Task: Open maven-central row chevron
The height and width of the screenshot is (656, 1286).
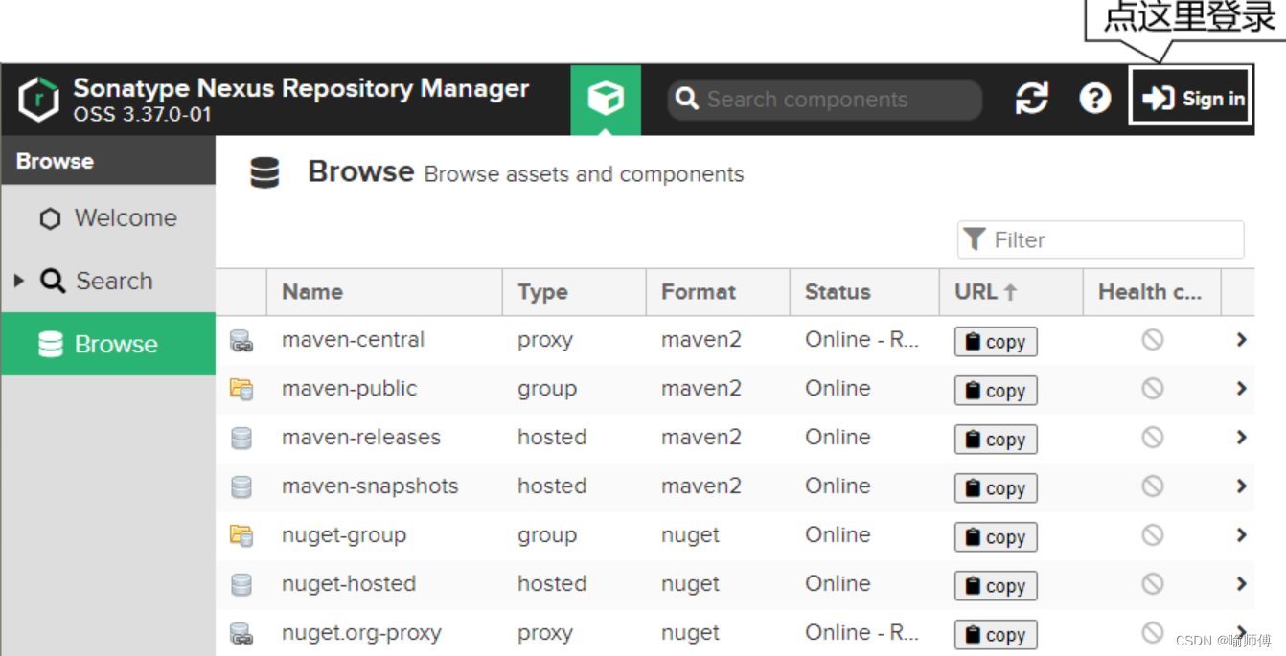Action: [1241, 340]
